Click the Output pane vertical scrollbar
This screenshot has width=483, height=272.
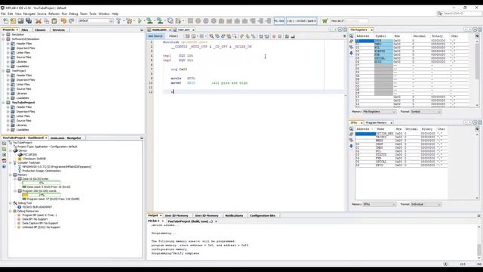pyautogui.click(x=479, y=242)
